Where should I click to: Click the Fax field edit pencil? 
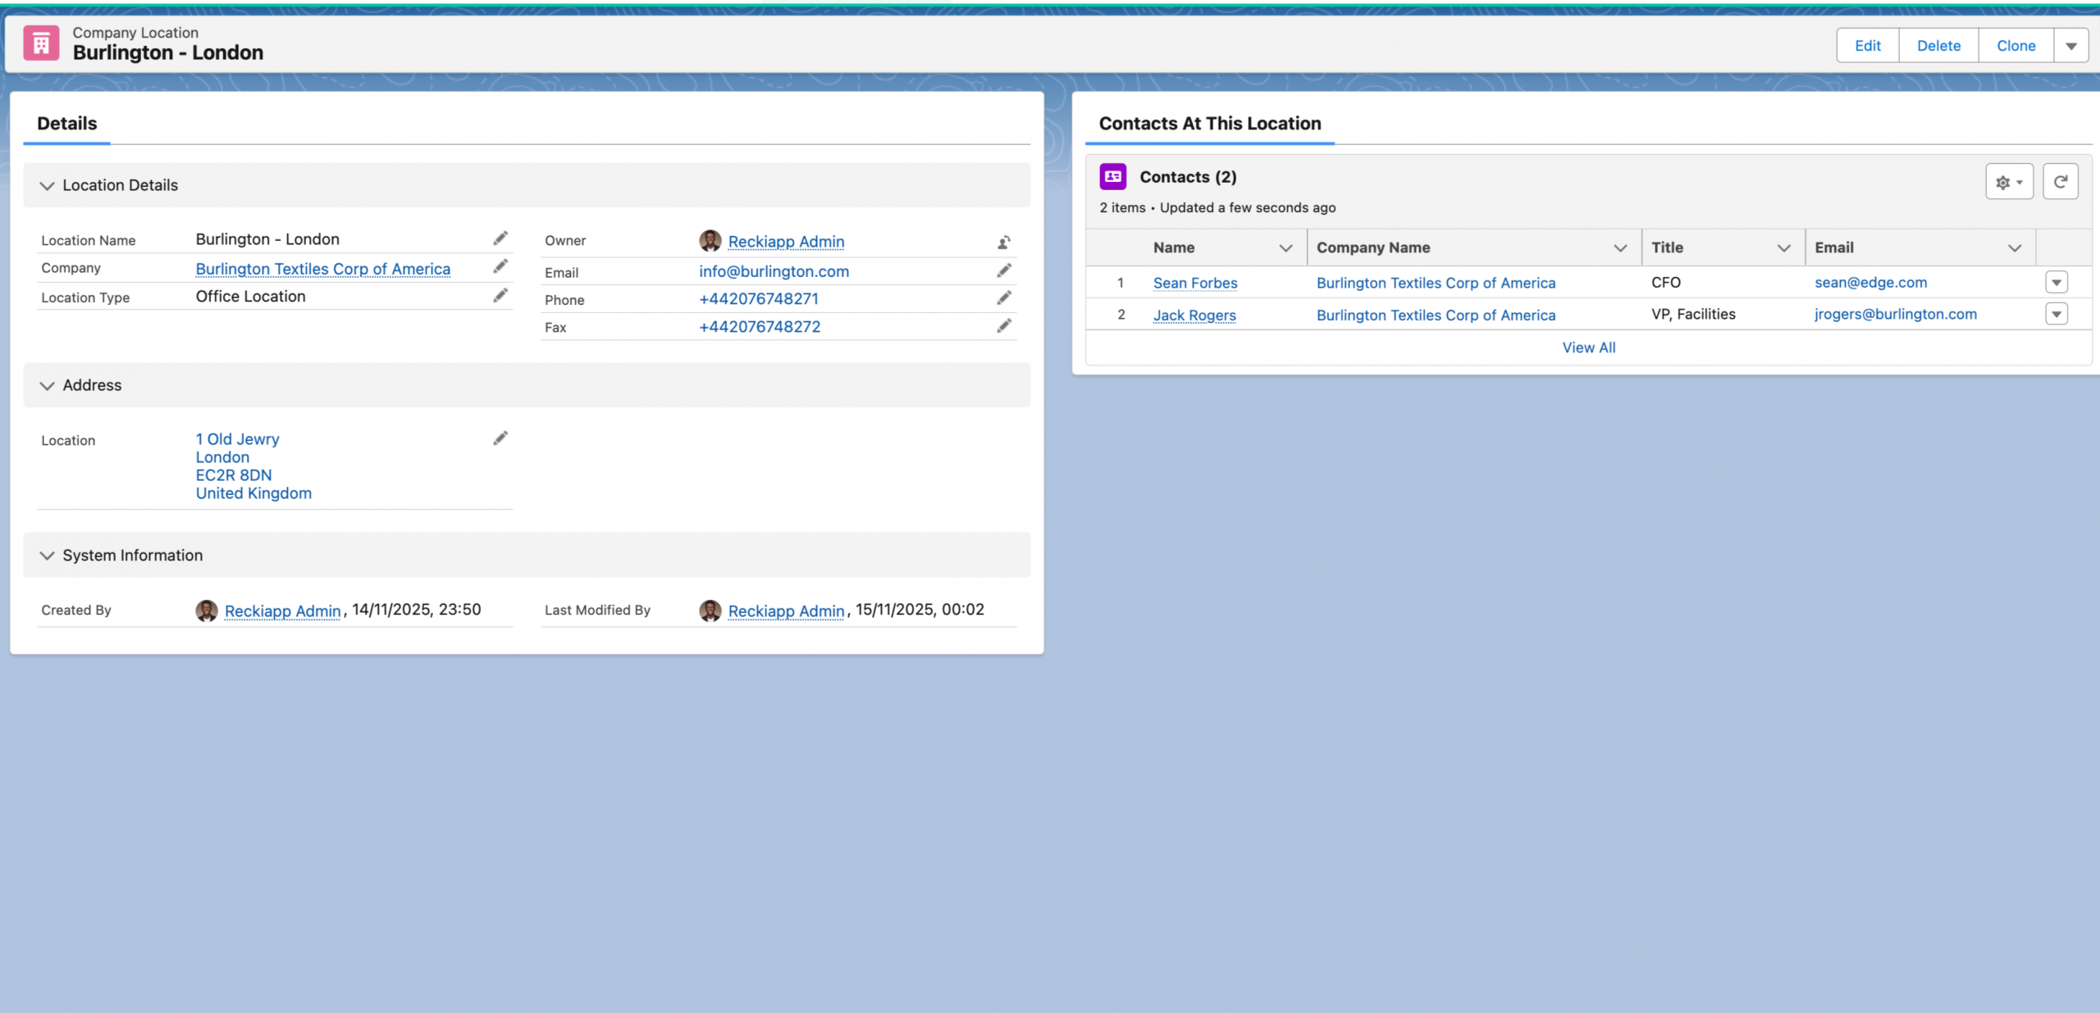click(1004, 326)
